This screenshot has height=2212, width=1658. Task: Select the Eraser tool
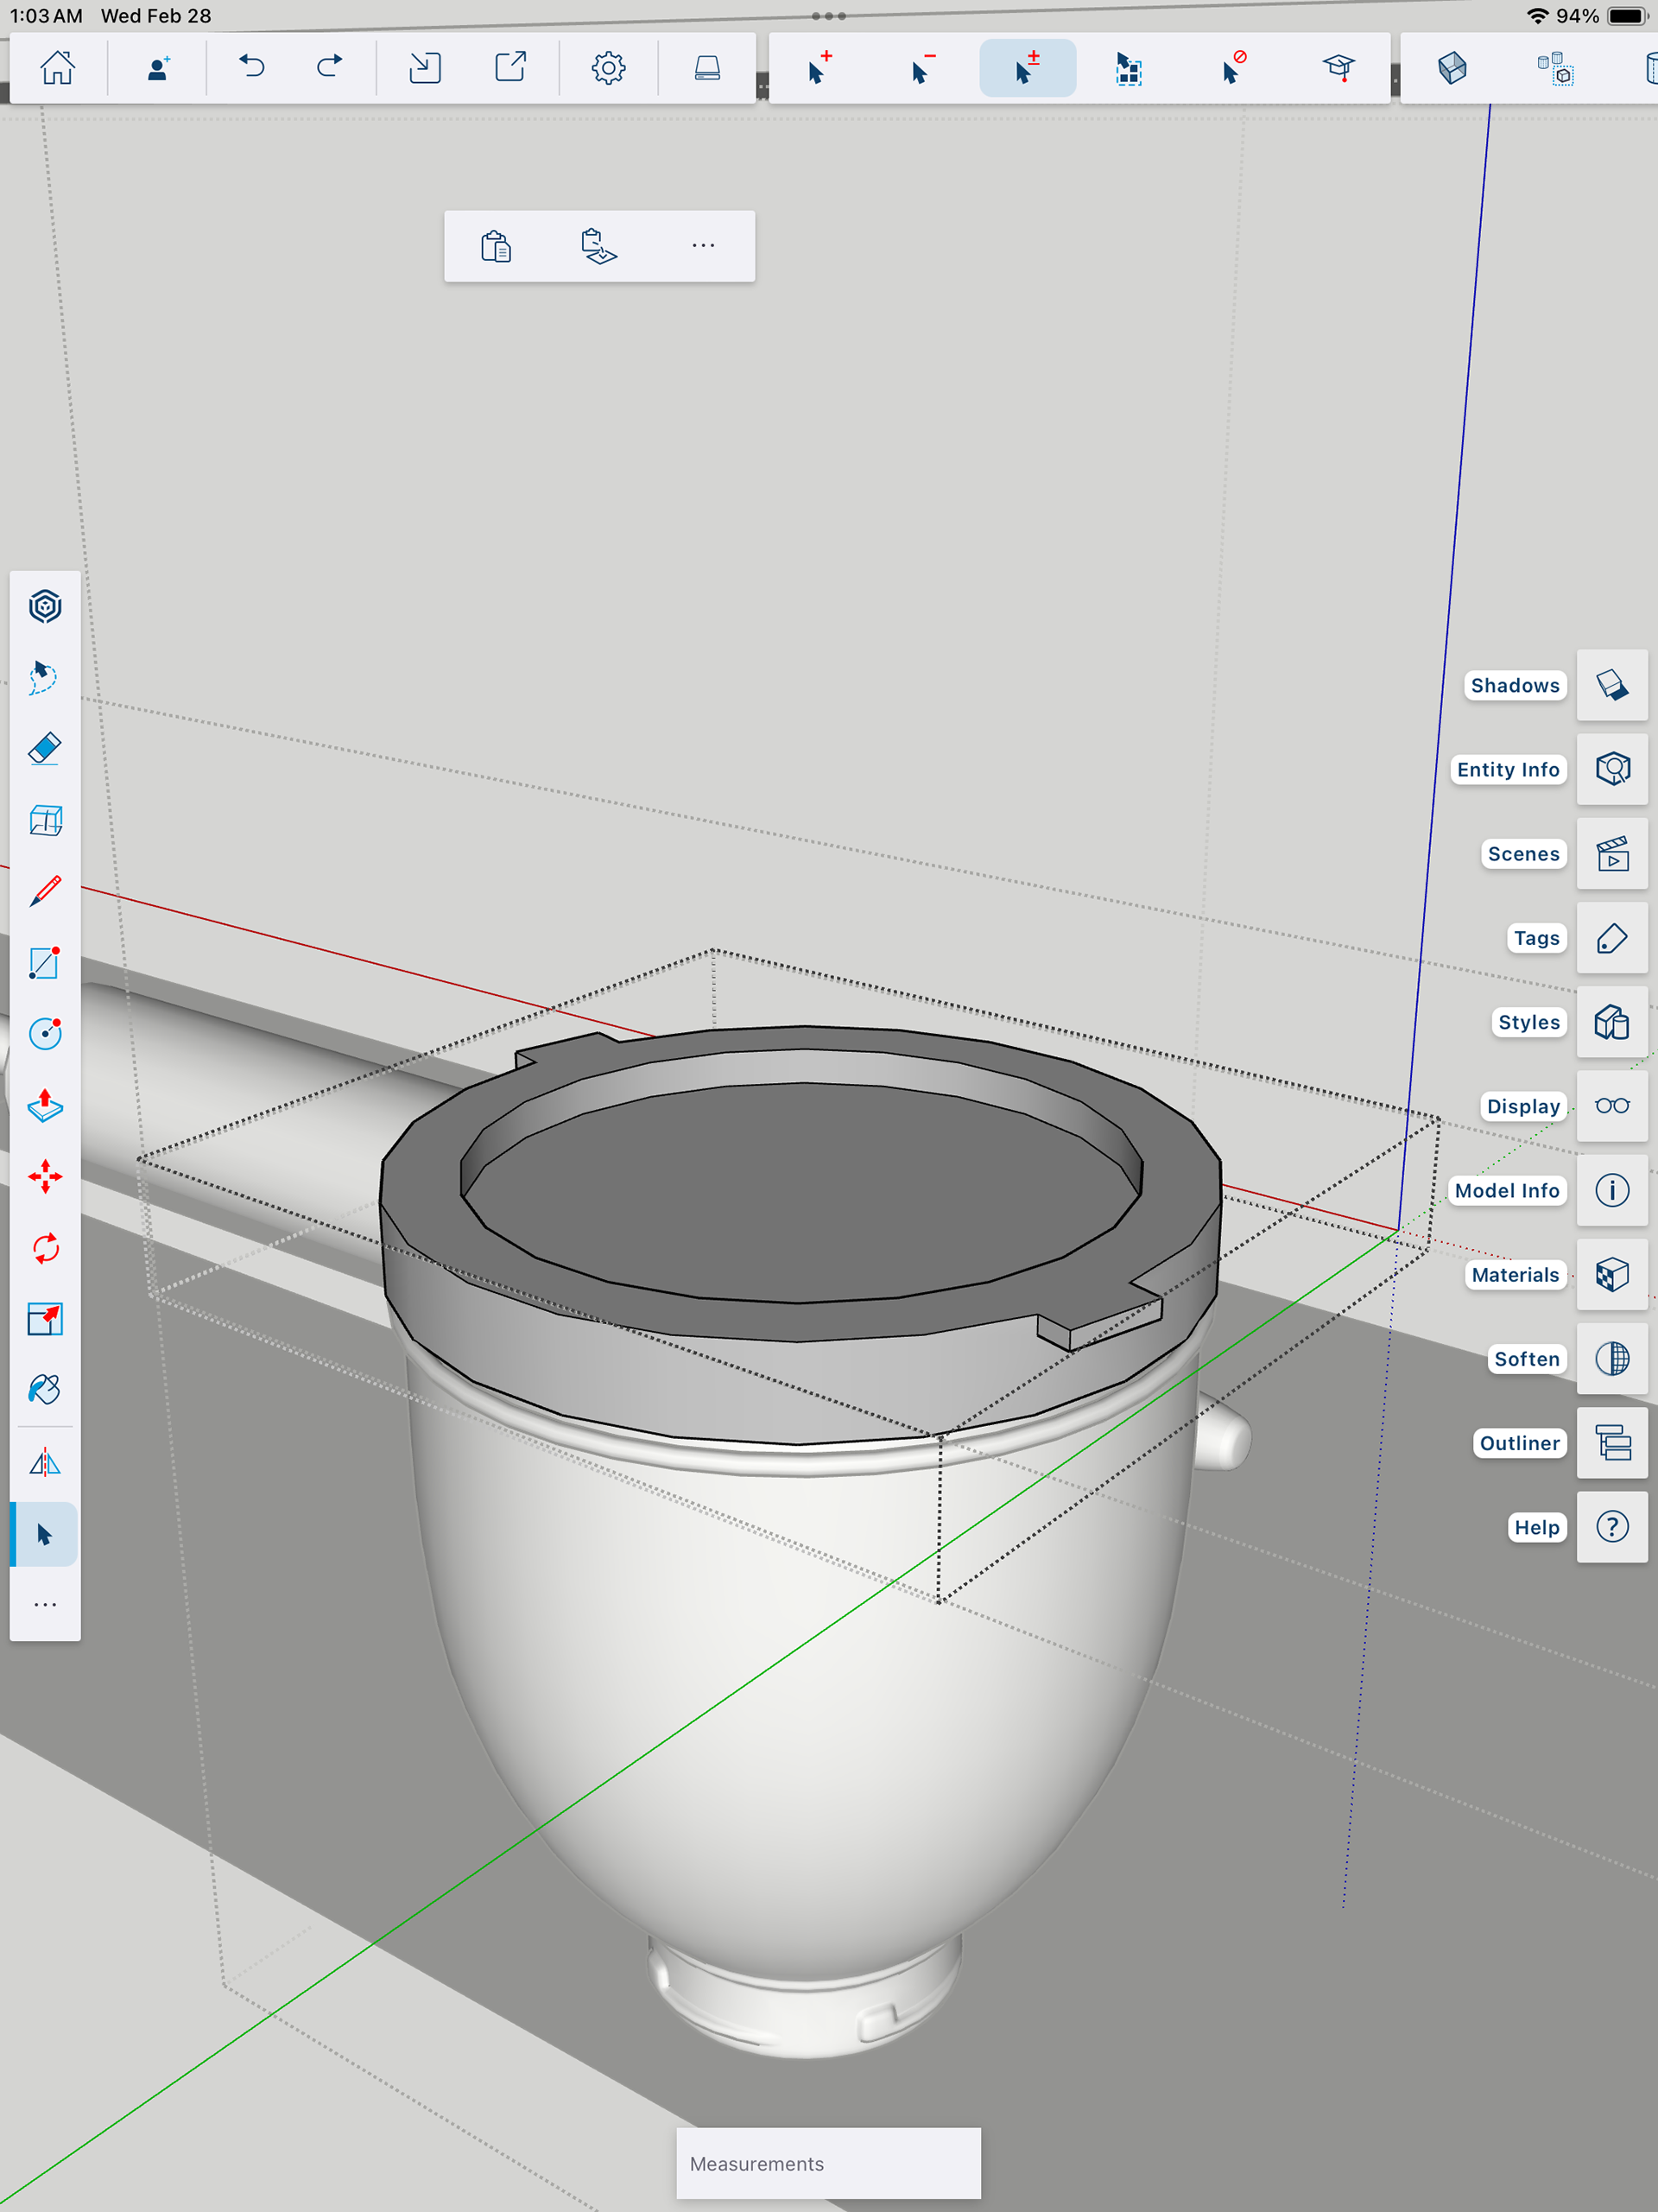tap(45, 749)
